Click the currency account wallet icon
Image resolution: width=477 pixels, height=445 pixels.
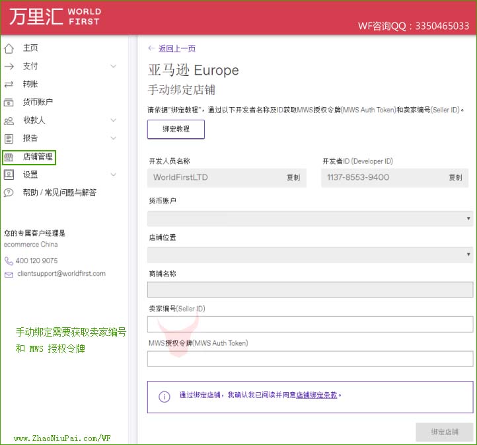click(9, 102)
